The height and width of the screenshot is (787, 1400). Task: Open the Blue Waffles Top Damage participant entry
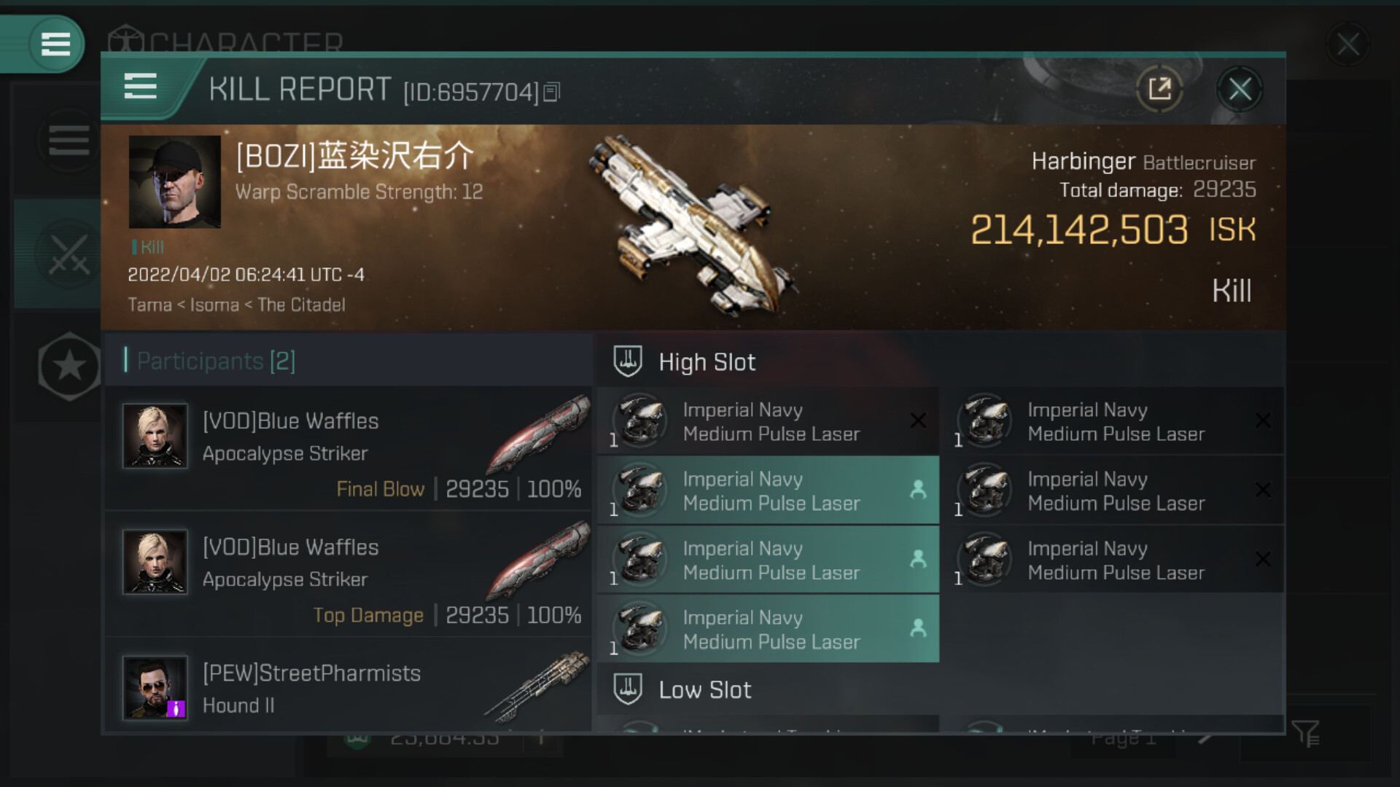349,575
